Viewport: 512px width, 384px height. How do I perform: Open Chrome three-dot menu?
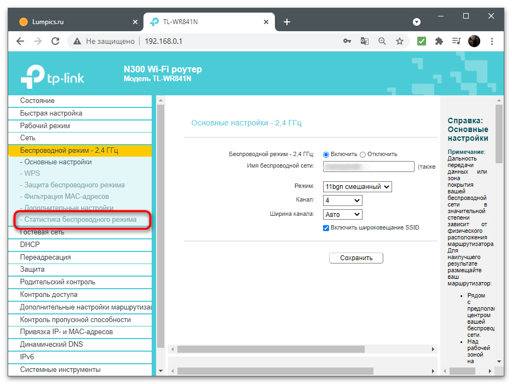(492, 41)
